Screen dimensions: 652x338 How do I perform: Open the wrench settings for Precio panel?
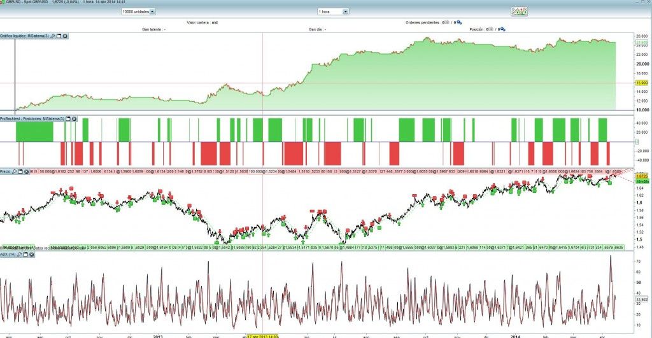click(14, 171)
